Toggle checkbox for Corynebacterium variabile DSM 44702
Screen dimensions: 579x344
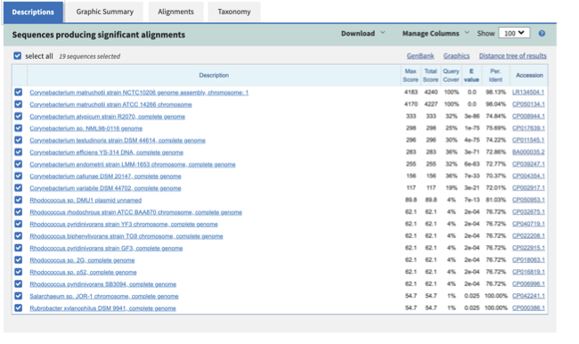[x=18, y=188]
